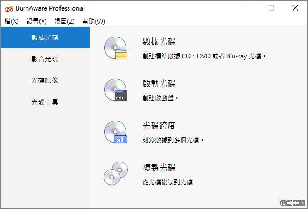Minimize the BurnAware Professional window
Image resolution: width=308 pixels, height=209 pixels.
coord(247,8)
